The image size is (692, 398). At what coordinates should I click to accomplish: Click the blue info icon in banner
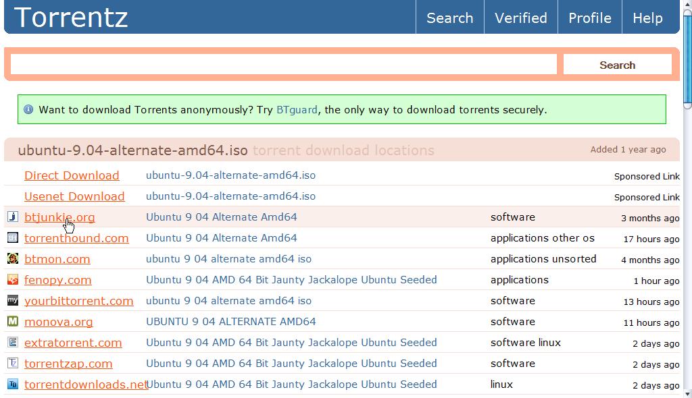[x=28, y=109]
